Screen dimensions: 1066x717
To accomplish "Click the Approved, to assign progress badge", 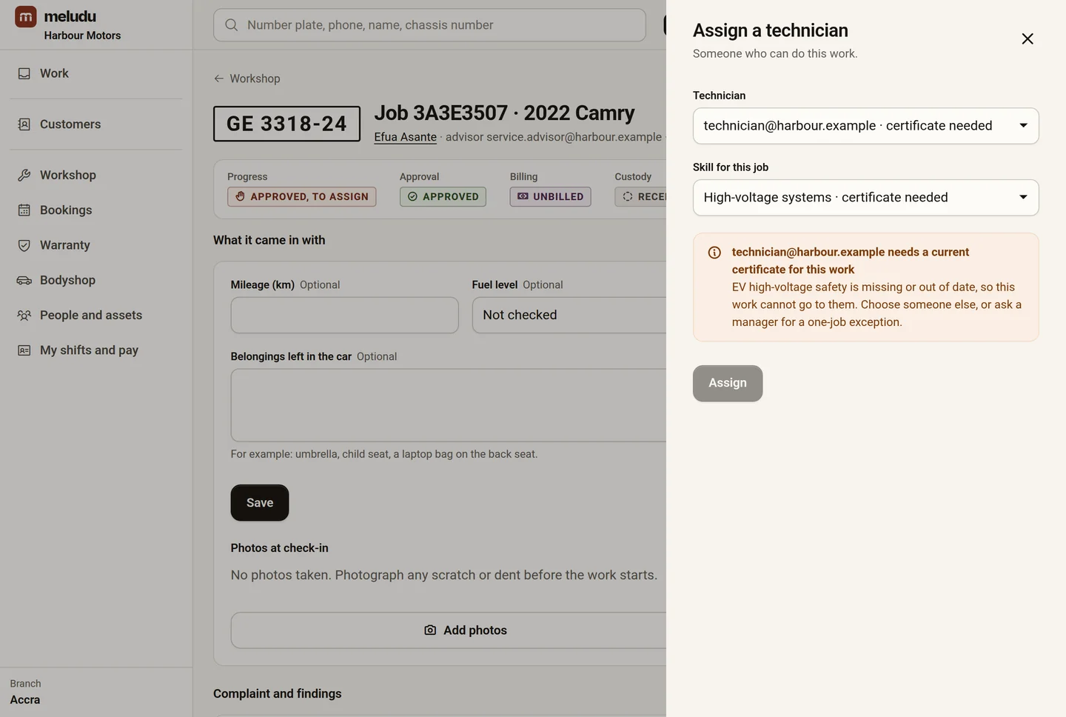I will tap(302, 197).
